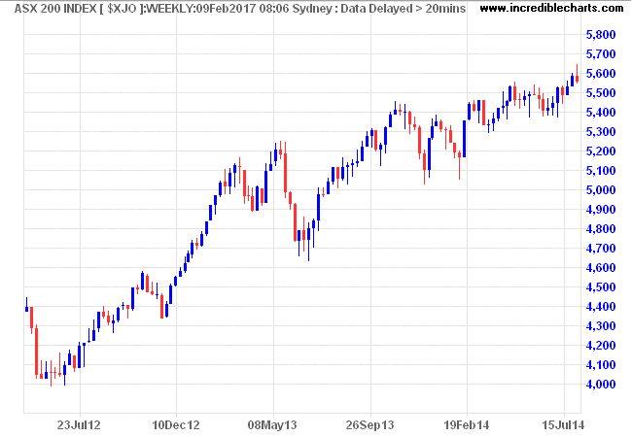
Task: Click the 26Sep13 date axis label
Action: click(x=370, y=425)
